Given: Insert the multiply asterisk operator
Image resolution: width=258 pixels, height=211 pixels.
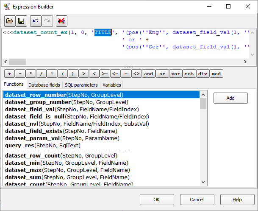Looking at the screenshot, I should pyautogui.click(x=31, y=73).
